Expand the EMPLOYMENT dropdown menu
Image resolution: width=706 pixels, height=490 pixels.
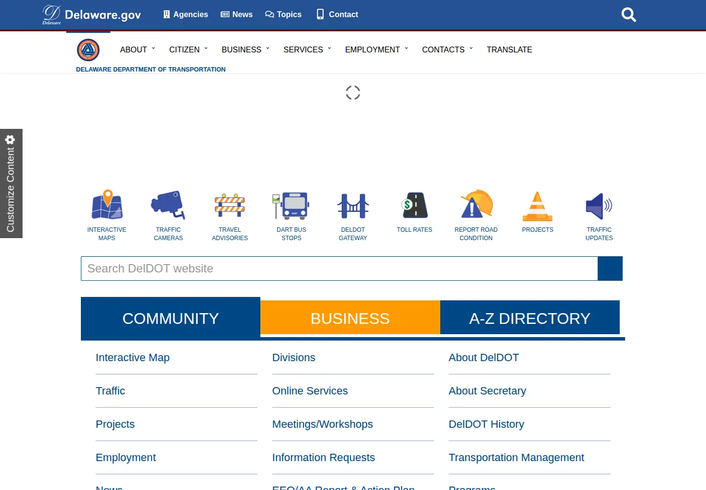(x=377, y=49)
